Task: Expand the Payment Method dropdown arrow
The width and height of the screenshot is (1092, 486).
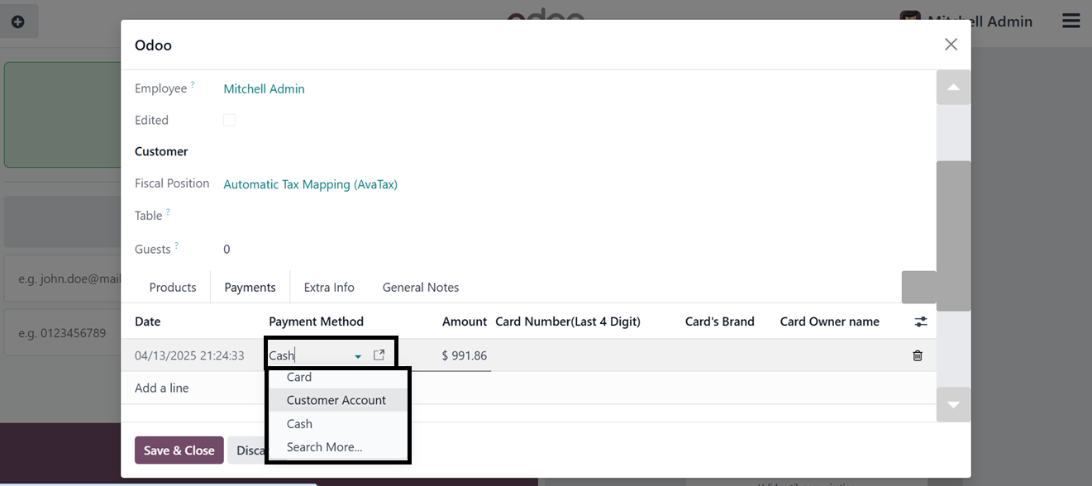Action: [358, 356]
